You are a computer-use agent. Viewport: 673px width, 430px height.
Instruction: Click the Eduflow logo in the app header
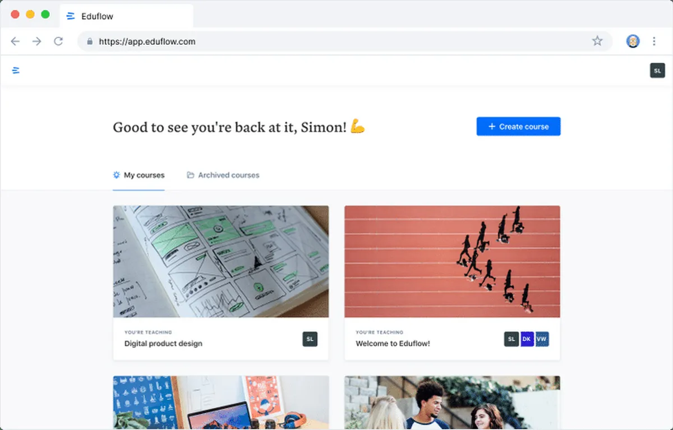point(16,70)
